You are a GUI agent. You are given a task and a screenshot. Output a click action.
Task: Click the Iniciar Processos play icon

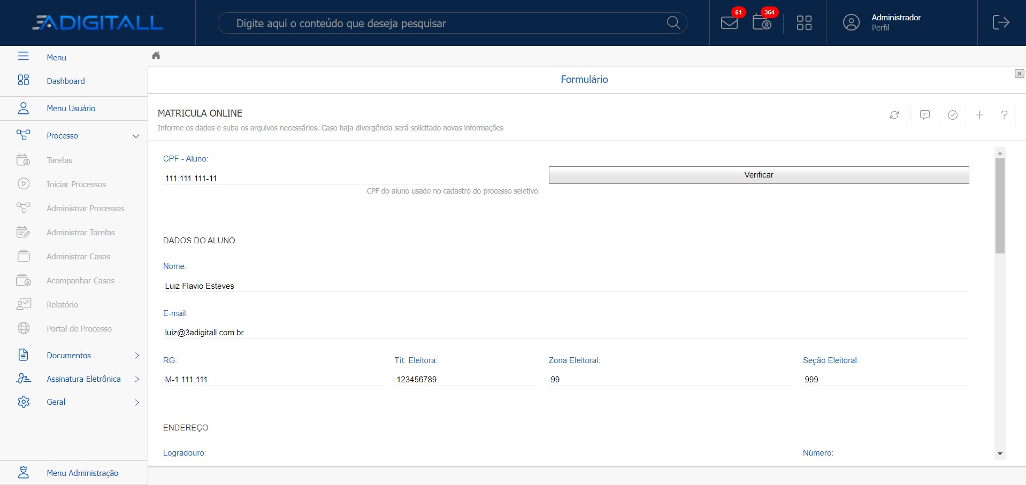coord(24,184)
